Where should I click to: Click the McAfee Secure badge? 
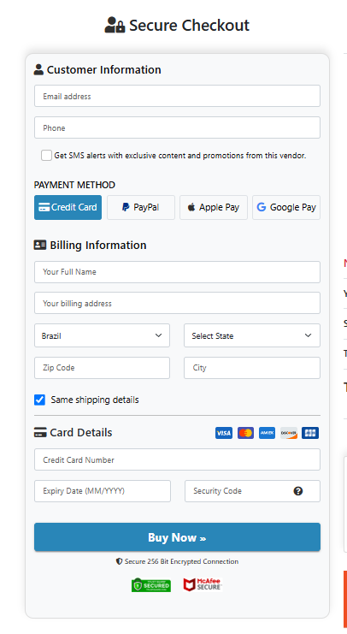tap(203, 584)
